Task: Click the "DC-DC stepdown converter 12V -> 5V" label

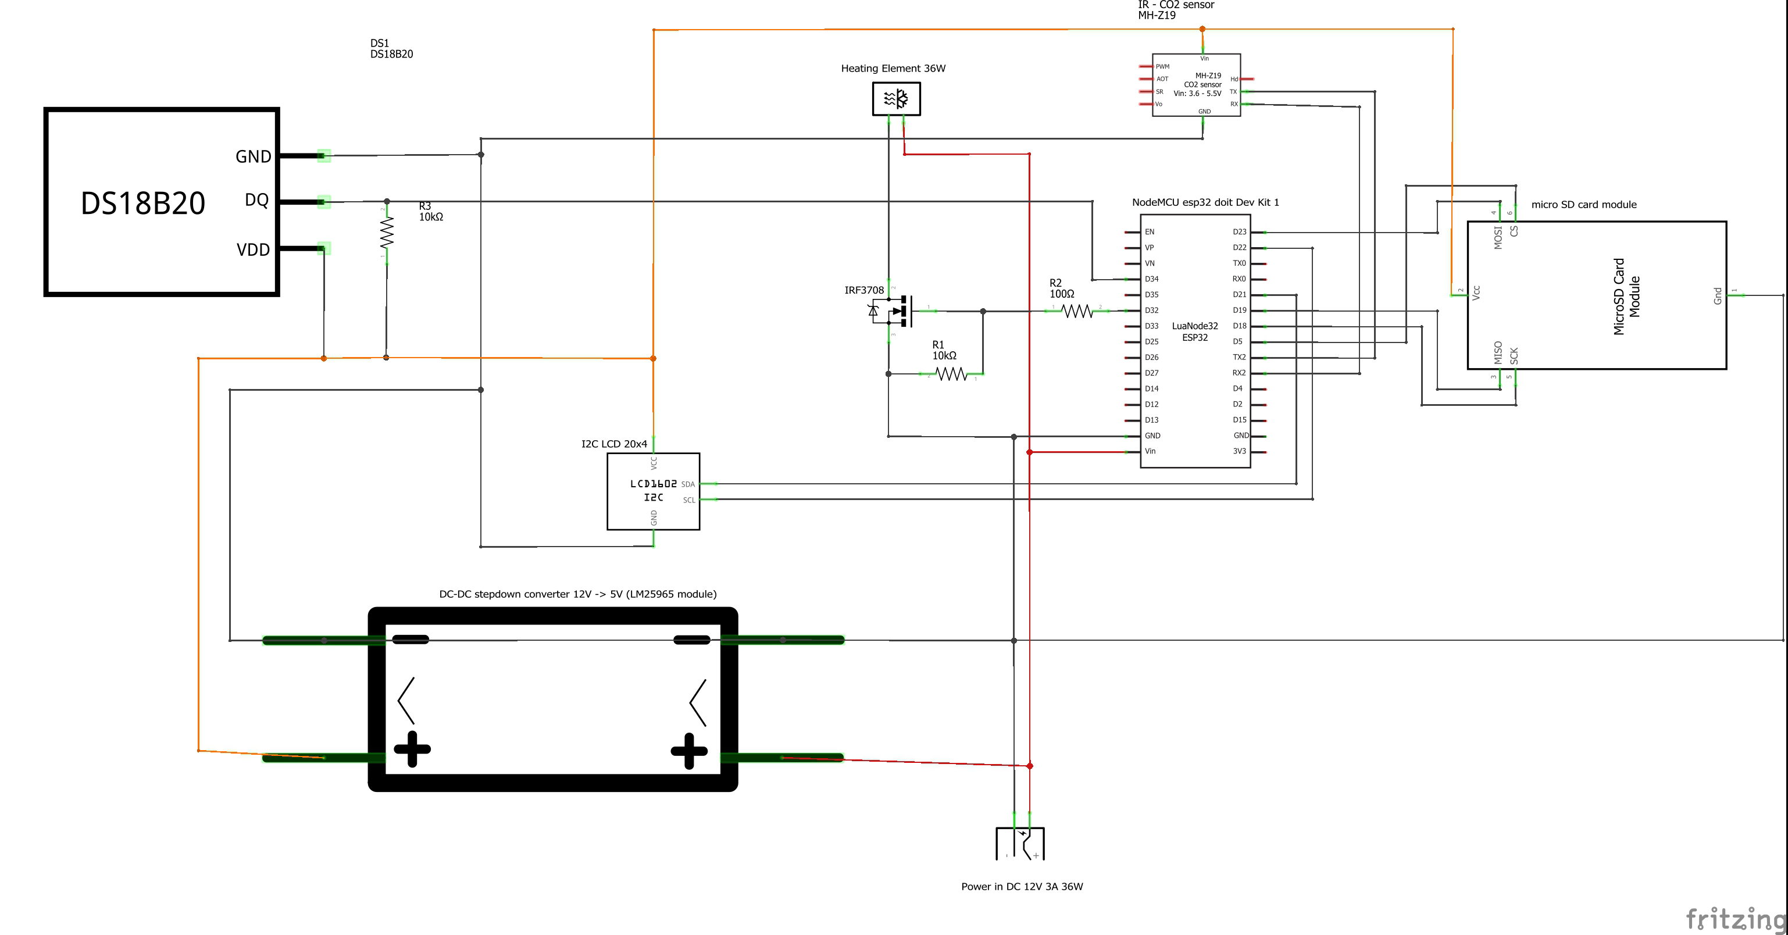Action: [578, 594]
